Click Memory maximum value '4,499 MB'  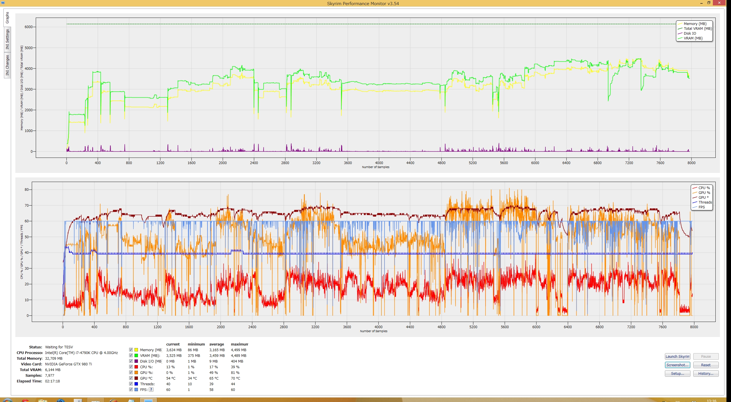coord(239,350)
